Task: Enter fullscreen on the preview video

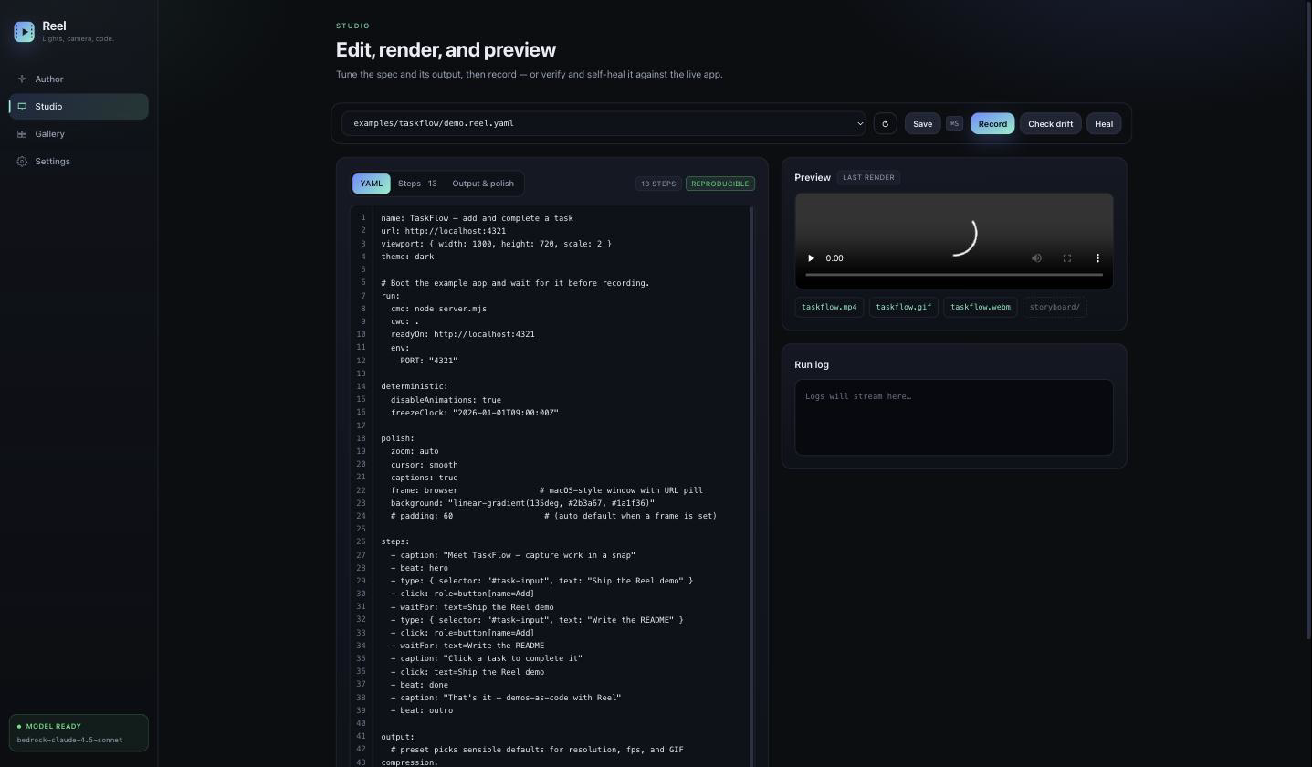Action: (x=1067, y=258)
